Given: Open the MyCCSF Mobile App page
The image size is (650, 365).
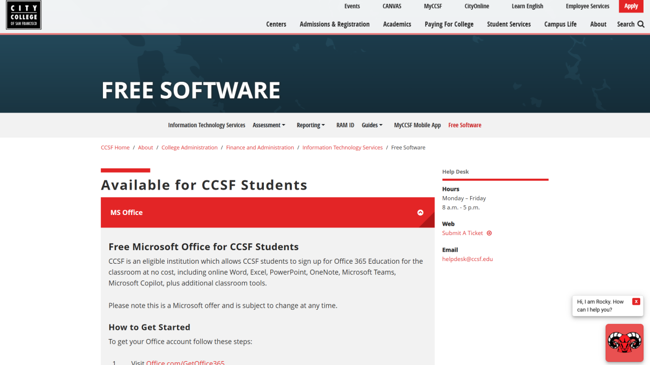Looking at the screenshot, I should pyautogui.click(x=417, y=125).
